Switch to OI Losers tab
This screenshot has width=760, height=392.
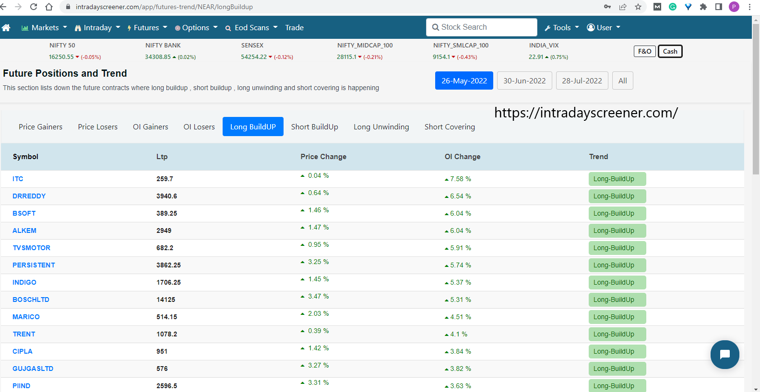[x=199, y=127]
